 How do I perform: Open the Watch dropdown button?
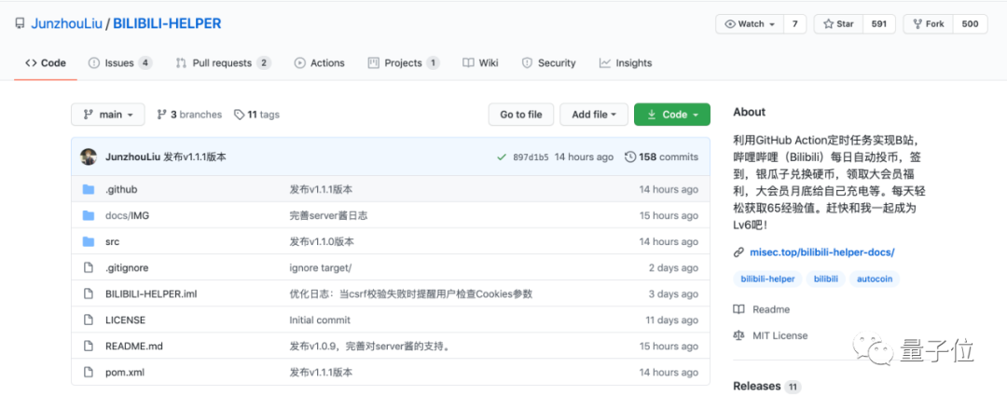(750, 24)
